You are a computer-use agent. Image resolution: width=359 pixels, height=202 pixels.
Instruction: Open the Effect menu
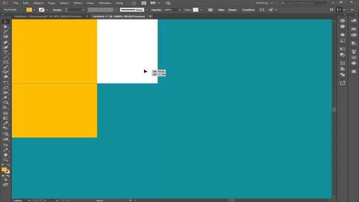(x=78, y=3)
